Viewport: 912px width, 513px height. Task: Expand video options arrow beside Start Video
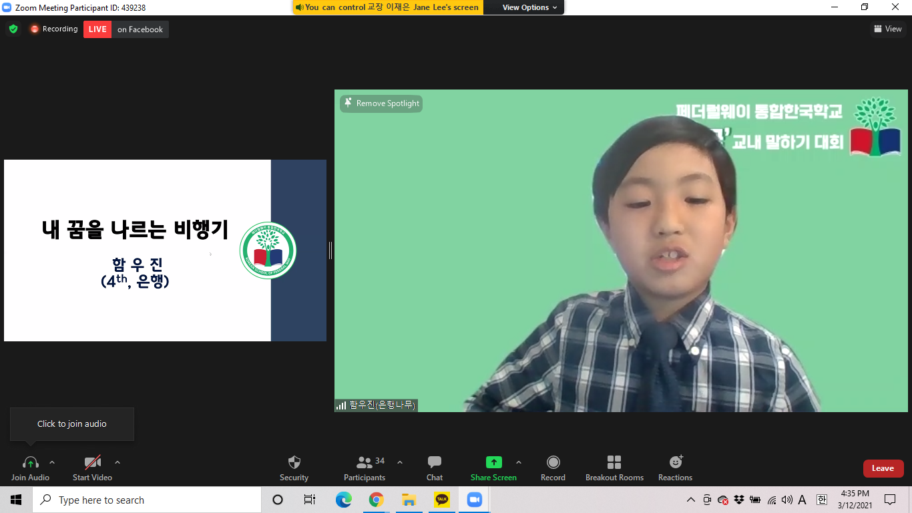pyautogui.click(x=118, y=462)
